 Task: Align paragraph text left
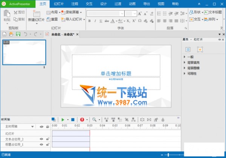point(159,21)
